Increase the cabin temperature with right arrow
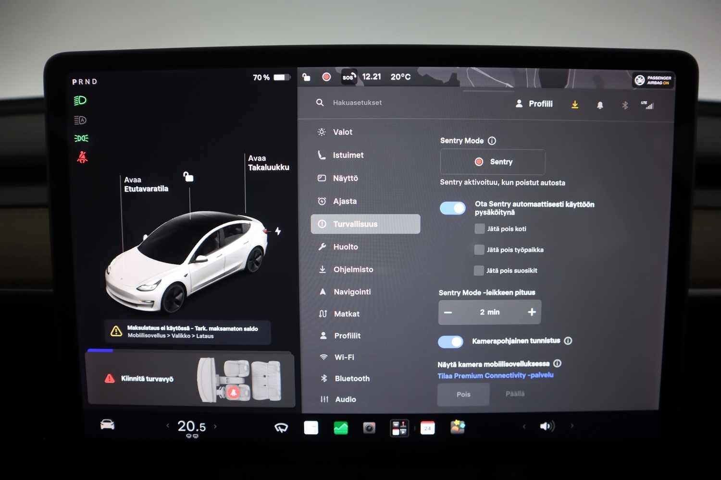721x480 pixels. coord(215,426)
